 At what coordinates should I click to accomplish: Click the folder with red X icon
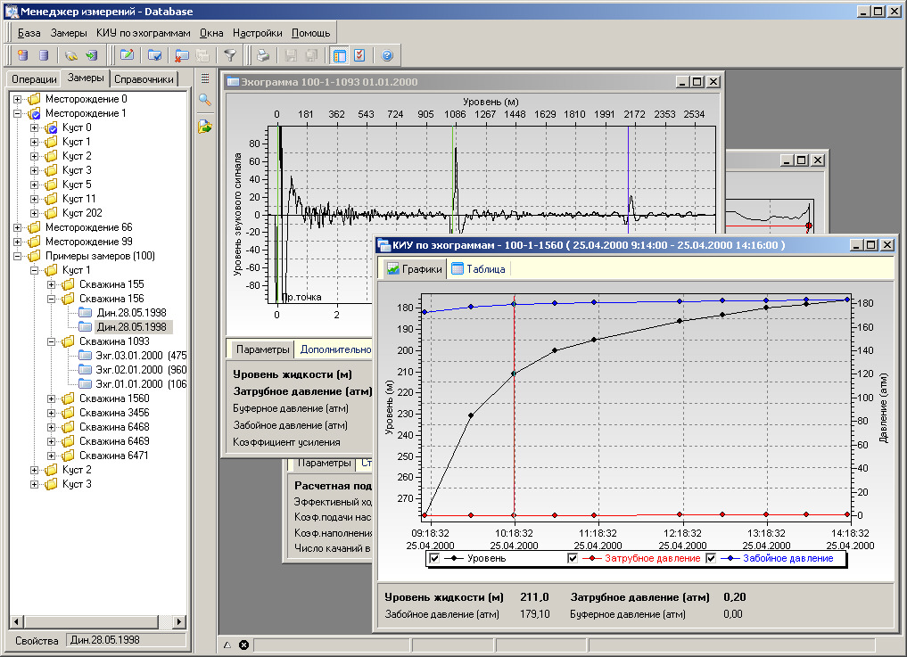click(182, 55)
